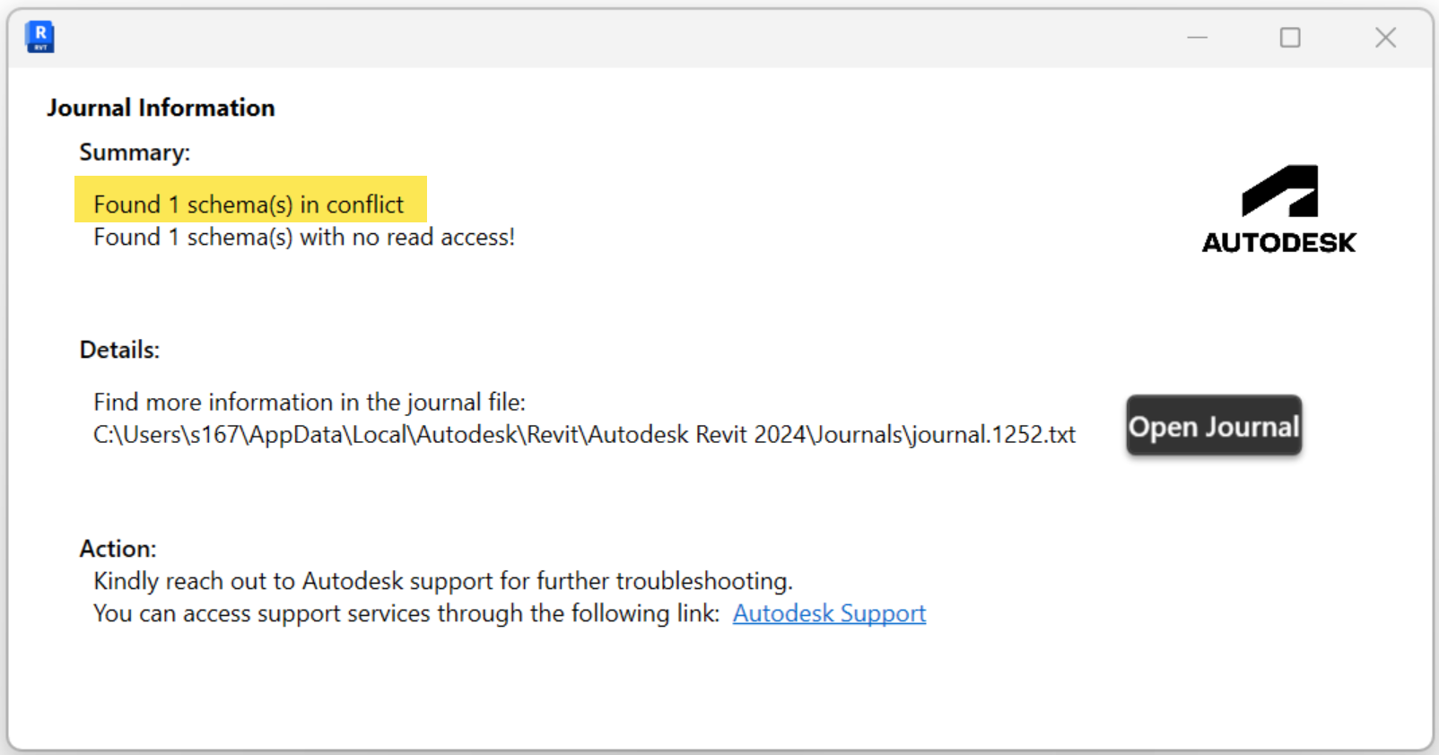
Task: Open the journal with Open Journal button
Action: [1214, 426]
